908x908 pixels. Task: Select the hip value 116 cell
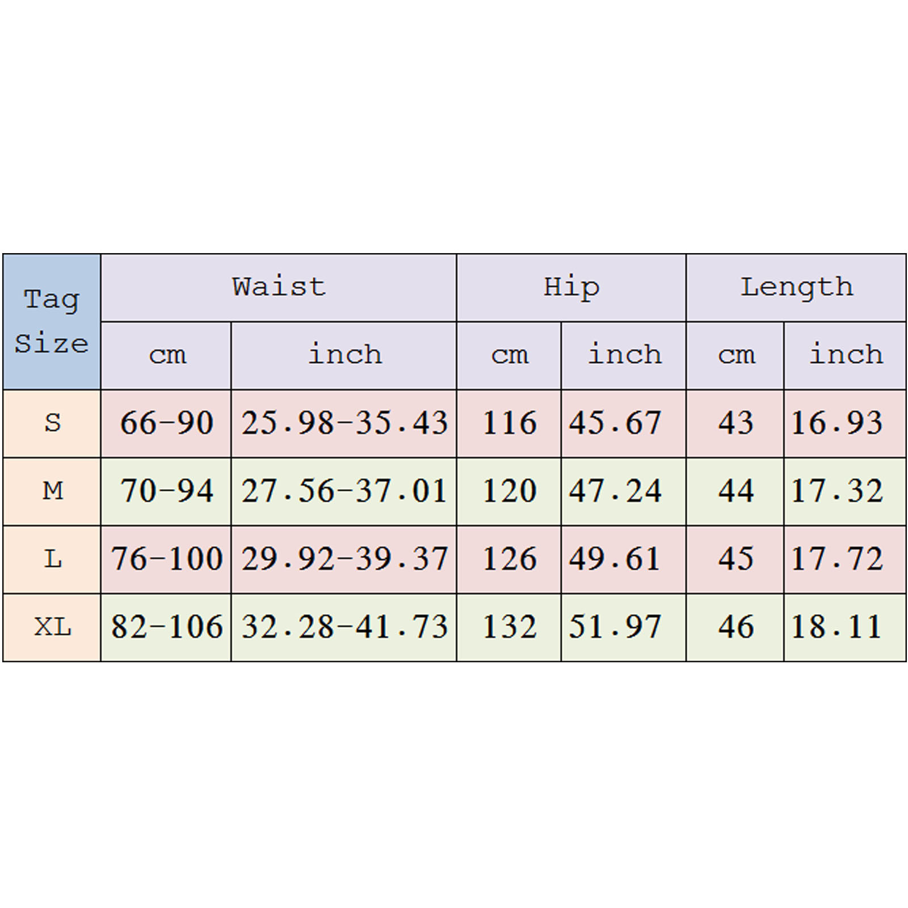[509, 423]
